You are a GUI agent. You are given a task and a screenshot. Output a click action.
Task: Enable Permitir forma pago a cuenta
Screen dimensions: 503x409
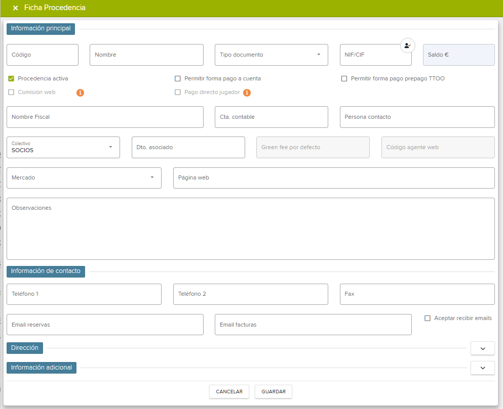pos(177,78)
